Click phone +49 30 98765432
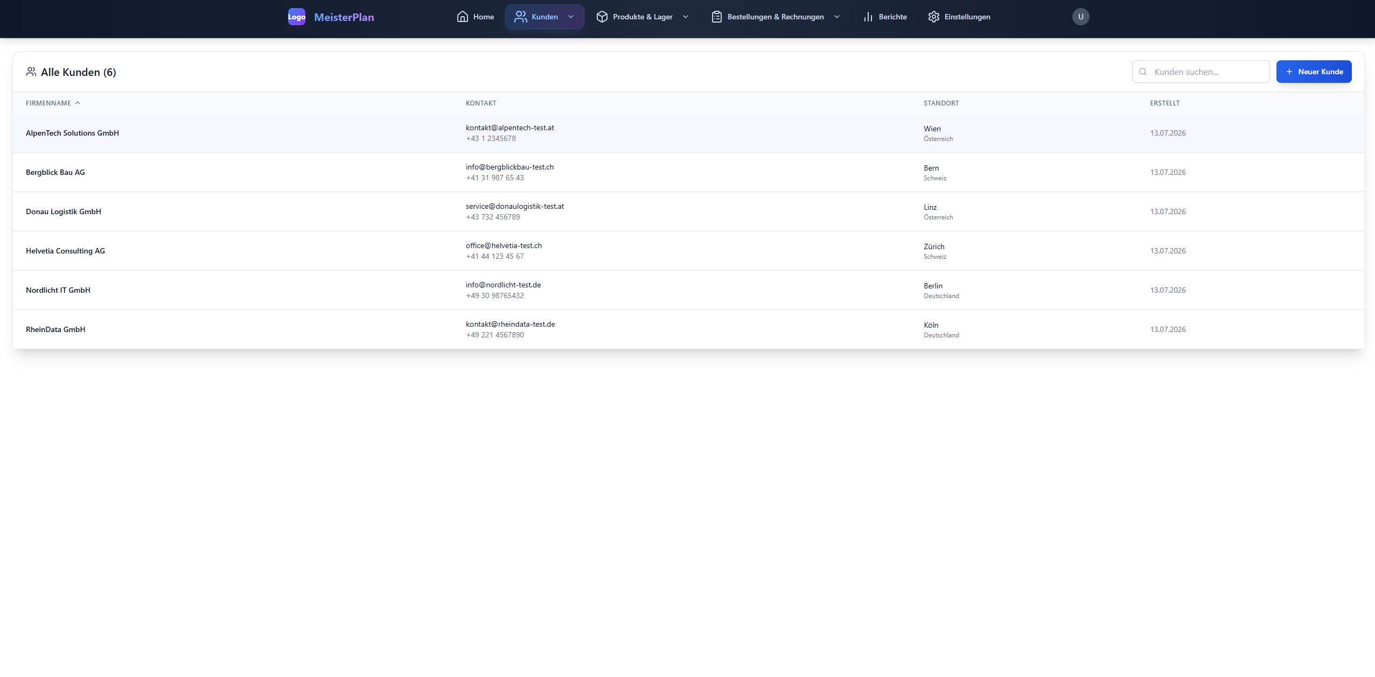 pyautogui.click(x=495, y=295)
